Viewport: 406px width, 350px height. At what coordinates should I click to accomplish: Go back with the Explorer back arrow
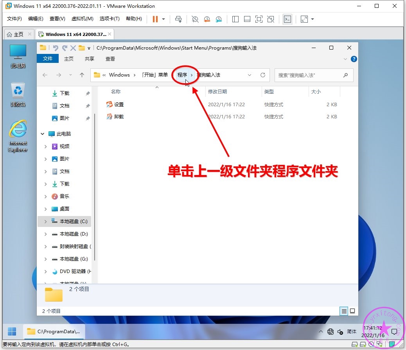45,75
